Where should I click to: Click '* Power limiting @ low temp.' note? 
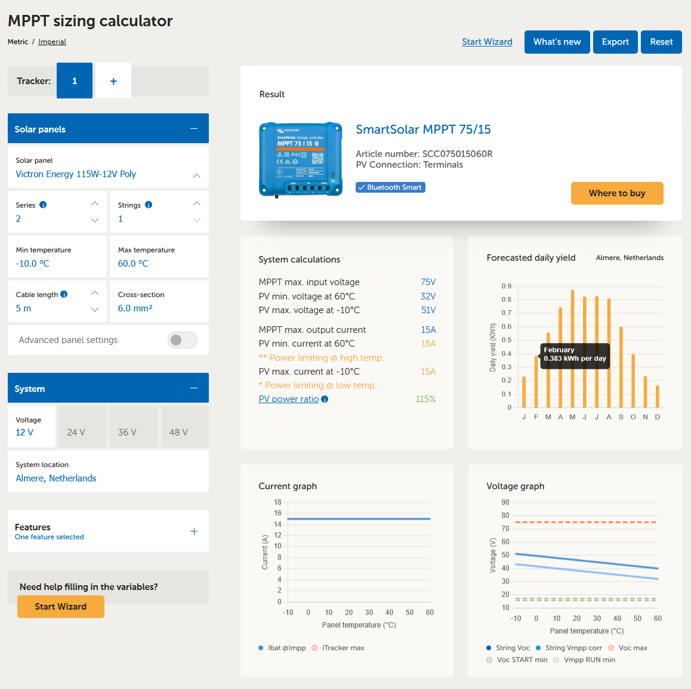pos(317,385)
